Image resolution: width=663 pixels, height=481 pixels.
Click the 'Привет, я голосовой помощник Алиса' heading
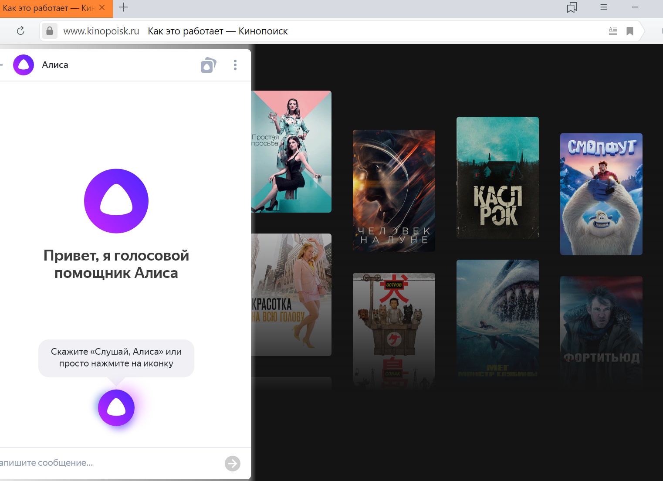(116, 264)
